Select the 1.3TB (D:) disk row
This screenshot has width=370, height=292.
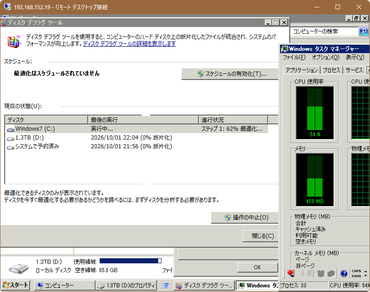pyautogui.click(x=137, y=138)
